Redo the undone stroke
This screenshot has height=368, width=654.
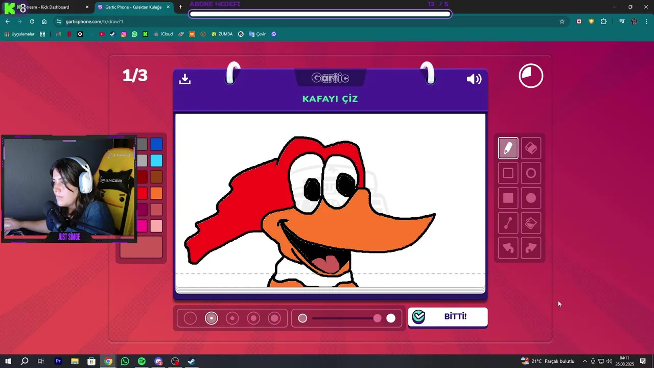click(531, 248)
